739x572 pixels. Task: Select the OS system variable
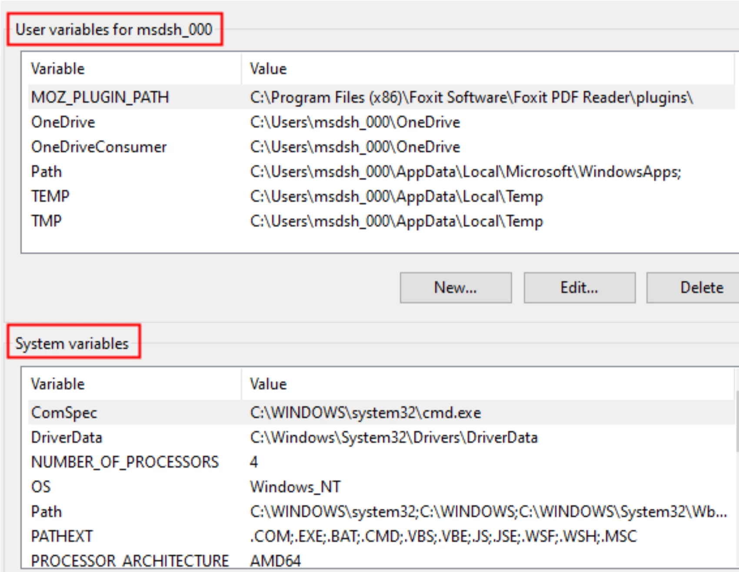[x=40, y=486]
